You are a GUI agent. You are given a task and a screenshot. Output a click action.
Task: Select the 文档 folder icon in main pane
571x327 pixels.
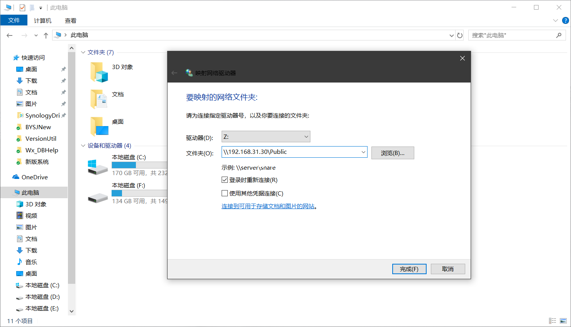[x=99, y=99]
